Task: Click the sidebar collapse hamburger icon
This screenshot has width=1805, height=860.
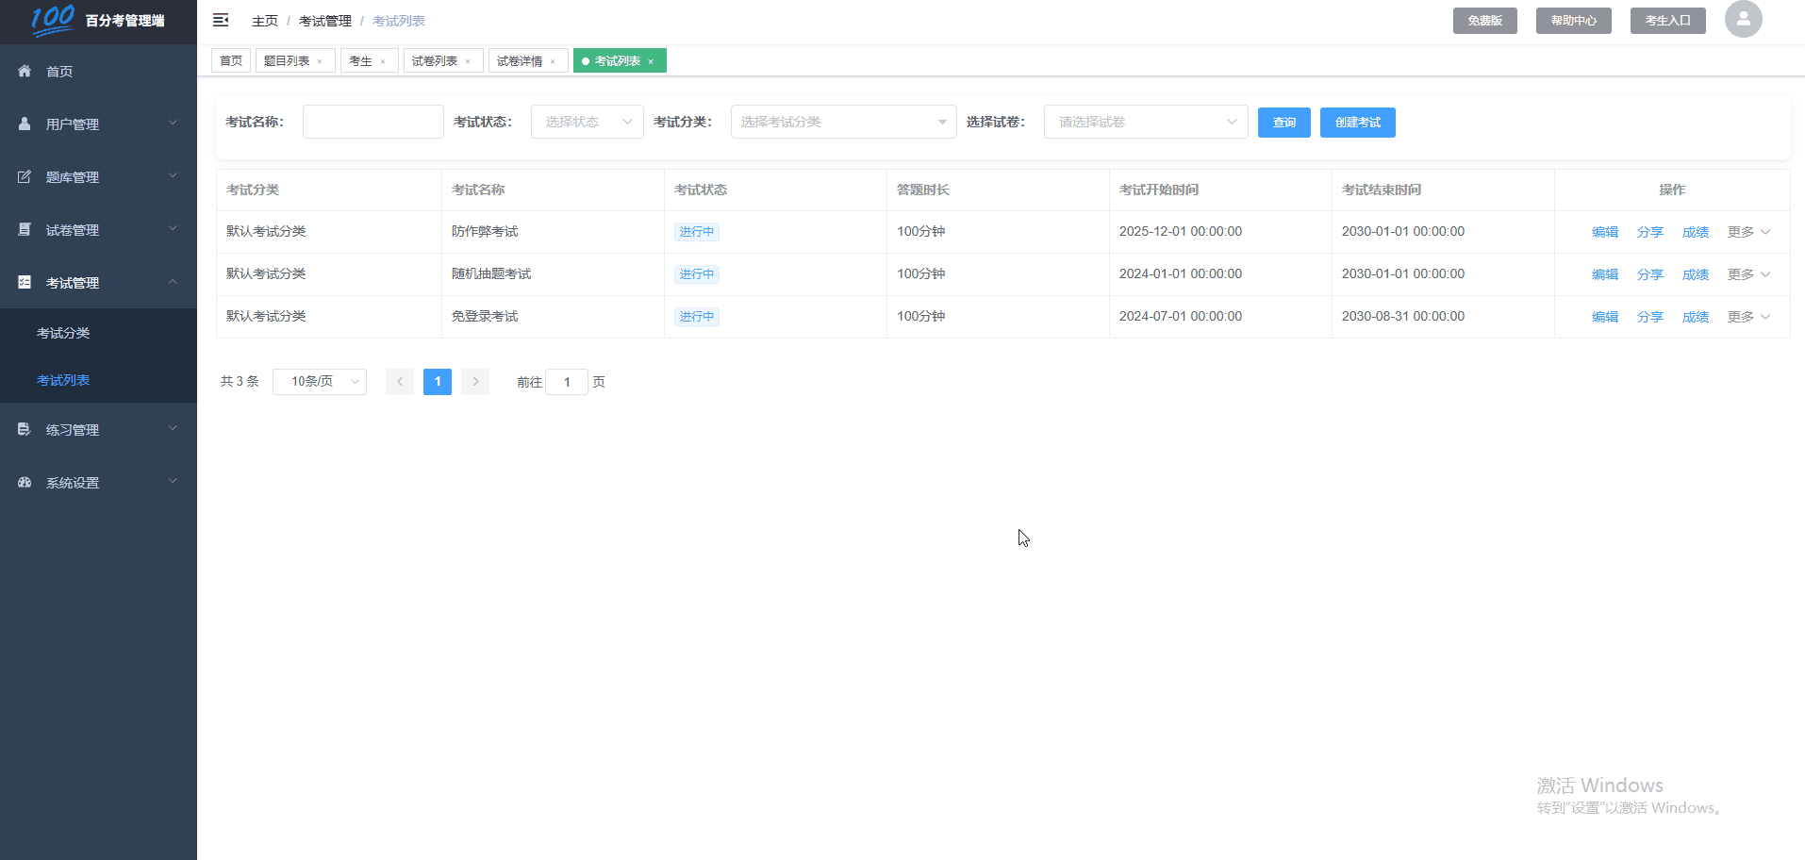Action: click(221, 20)
